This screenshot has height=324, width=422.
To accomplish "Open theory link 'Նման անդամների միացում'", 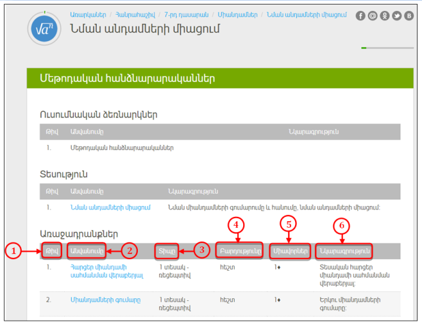I will point(110,207).
